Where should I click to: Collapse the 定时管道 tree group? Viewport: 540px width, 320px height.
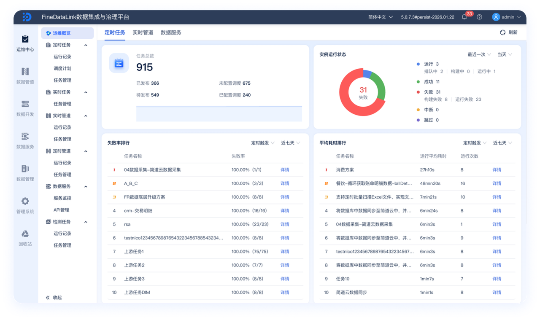pyautogui.click(x=86, y=151)
